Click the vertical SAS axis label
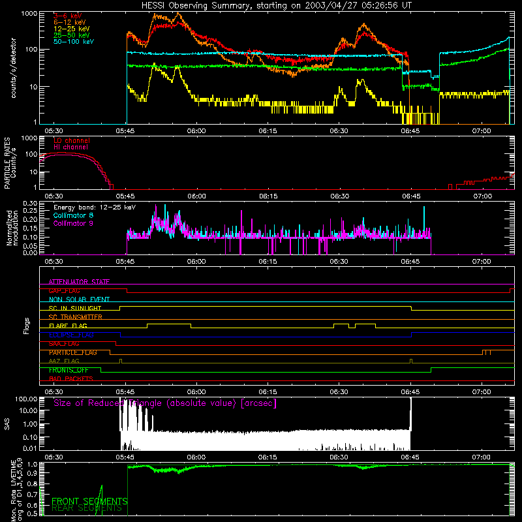Image resolution: width=522 pixels, height=522 pixels. [7, 424]
